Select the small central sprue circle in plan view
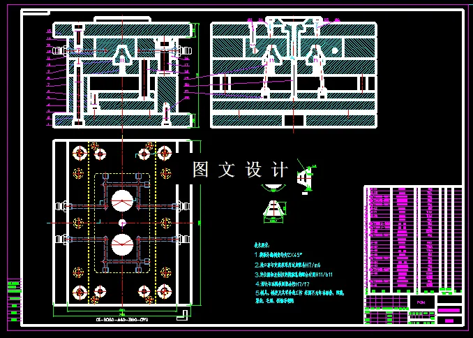This screenshot has height=338, width=473. coord(122,223)
